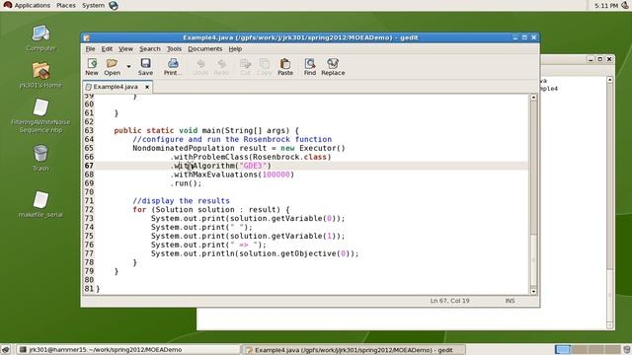632x355 pixels.
Task: Click the //display the results comment
Action: click(x=181, y=200)
